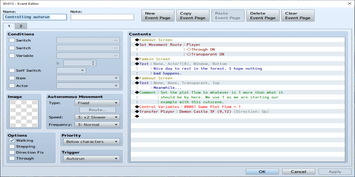This screenshot has width=355, height=177.
Task: Open the Trigger dropdown set to Autorun
Action: (91, 158)
